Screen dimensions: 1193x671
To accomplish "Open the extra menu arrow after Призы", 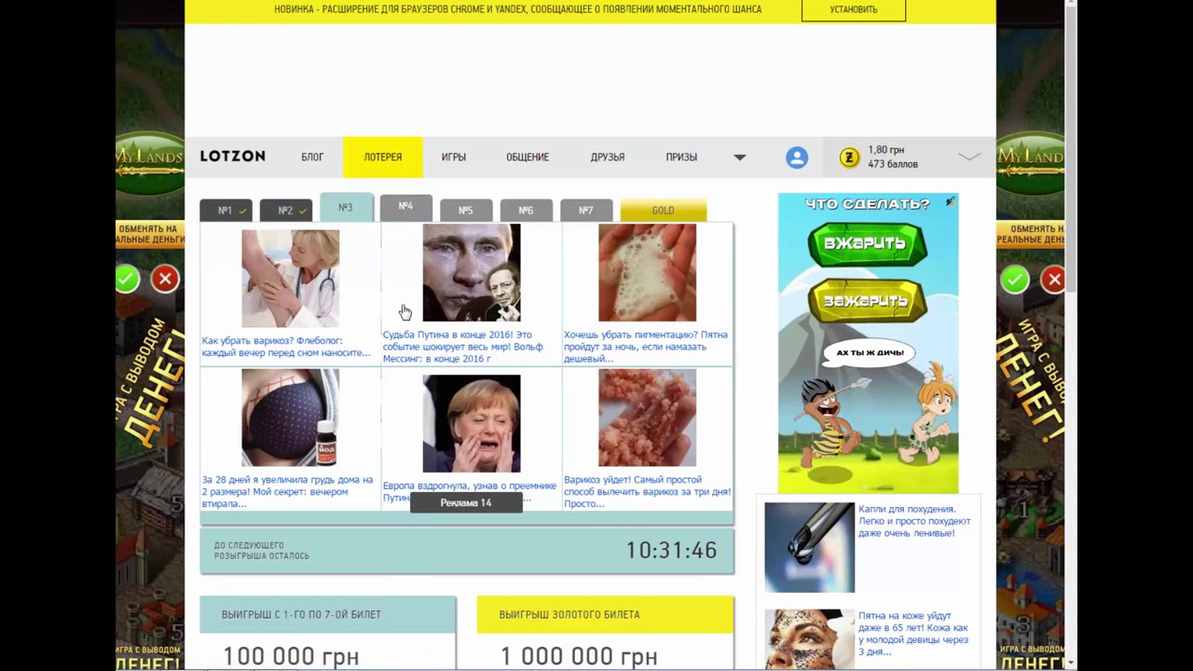I will tap(739, 157).
